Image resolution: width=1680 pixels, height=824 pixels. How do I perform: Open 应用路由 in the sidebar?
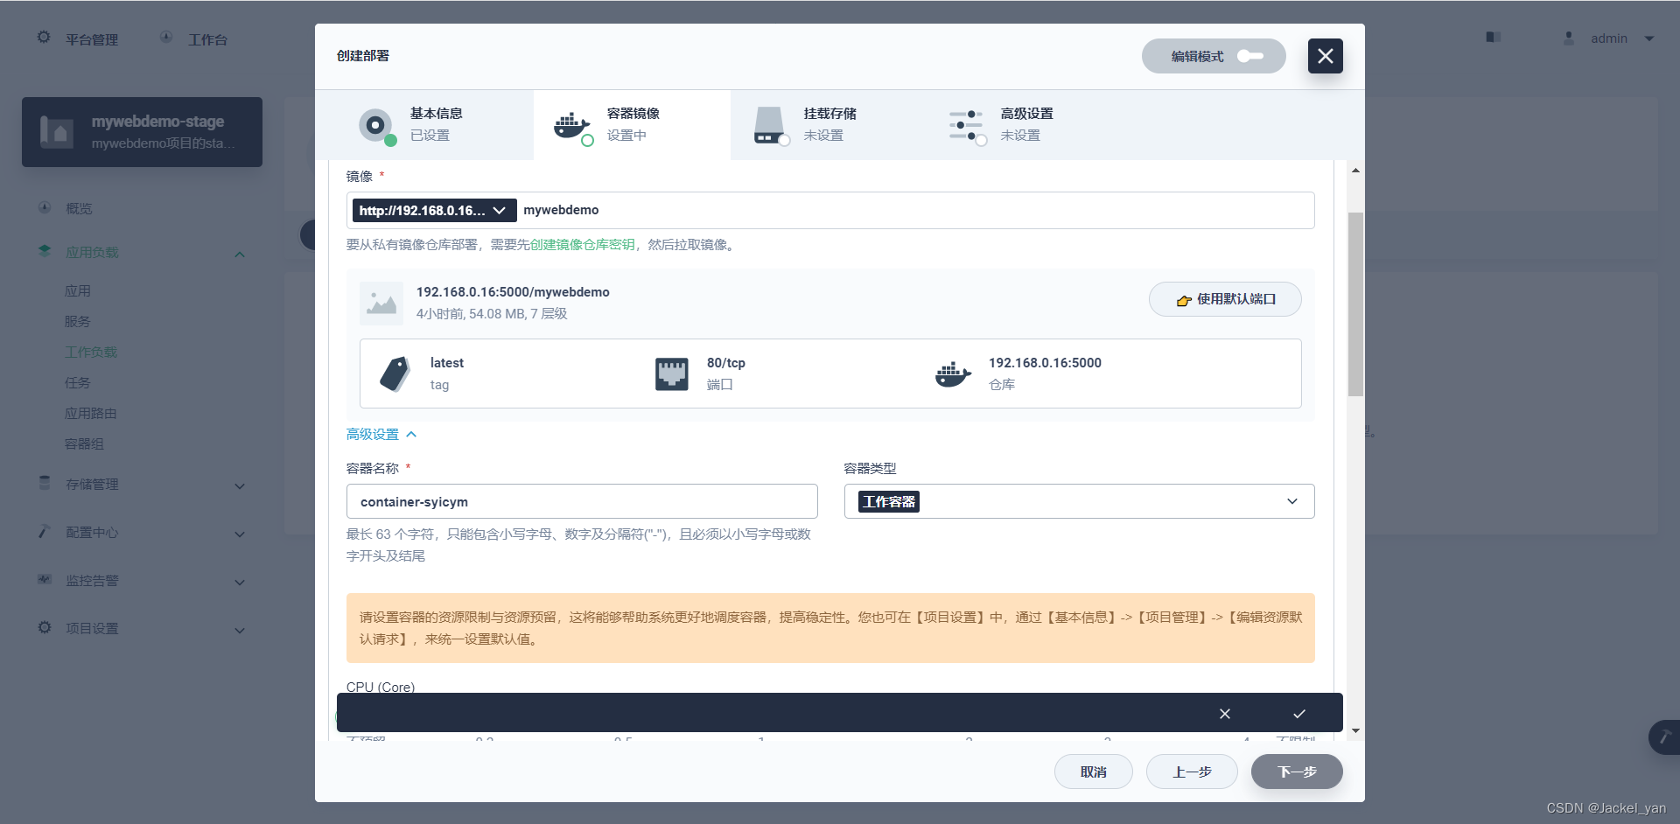(x=91, y=413)
